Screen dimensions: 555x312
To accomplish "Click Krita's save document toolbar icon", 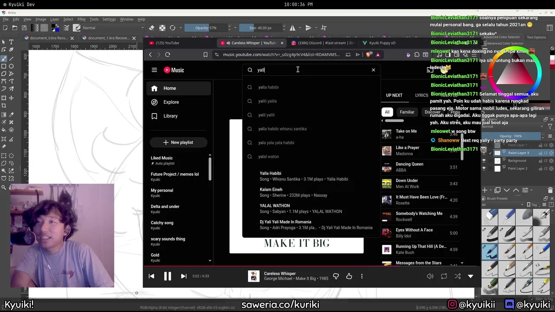I will 24,28.
